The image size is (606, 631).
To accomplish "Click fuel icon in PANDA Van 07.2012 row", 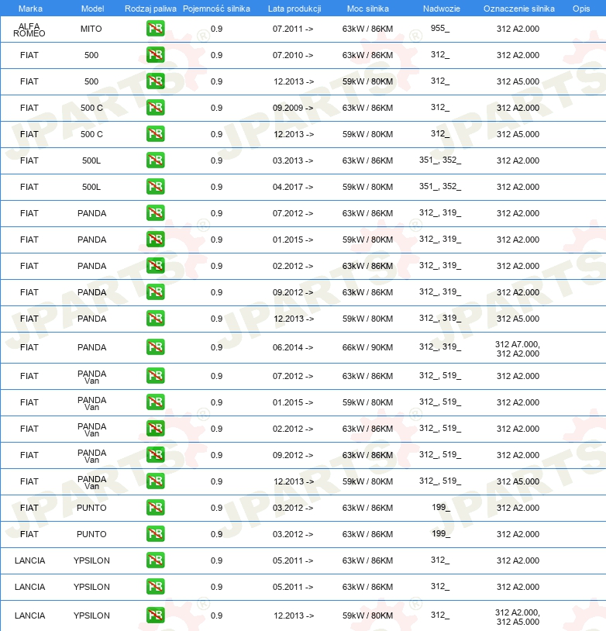I will [155, 376].
